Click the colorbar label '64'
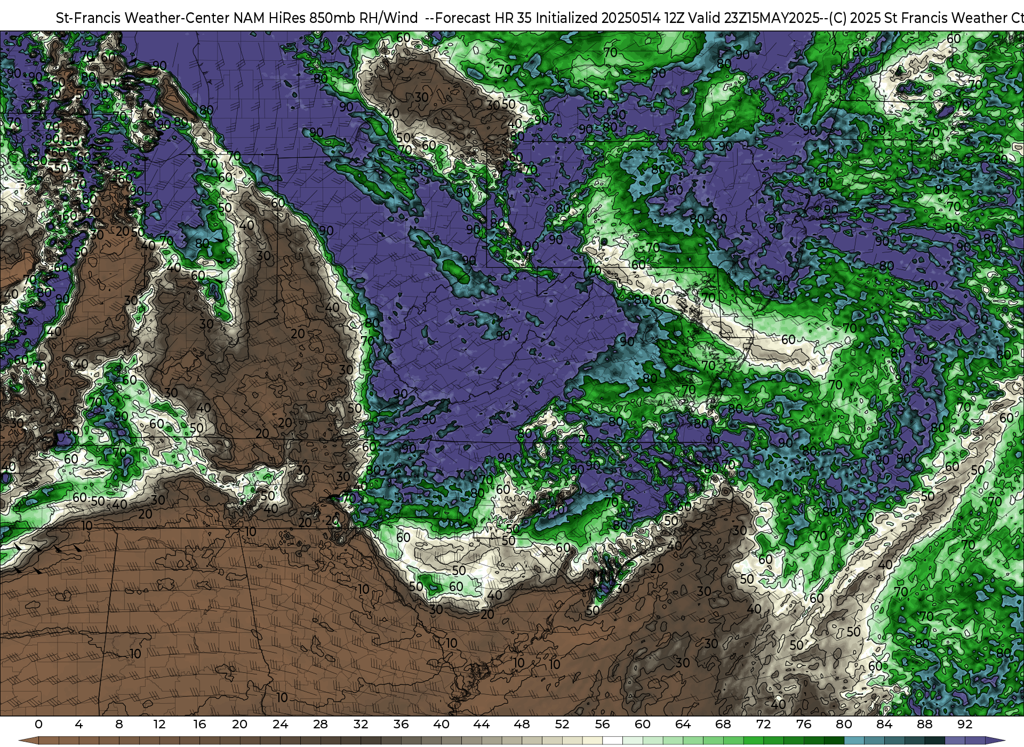 click(683, 724)
